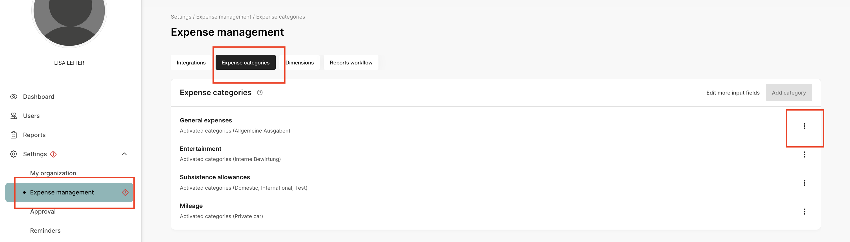Open the Reports workflow tab

(351, 62)
